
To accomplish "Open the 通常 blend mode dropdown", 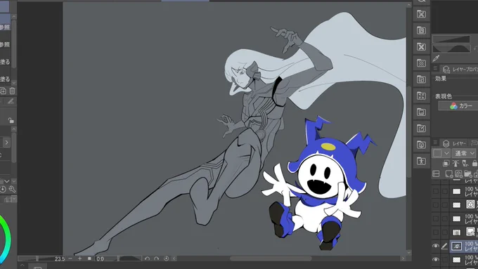I will click(465, 153).
